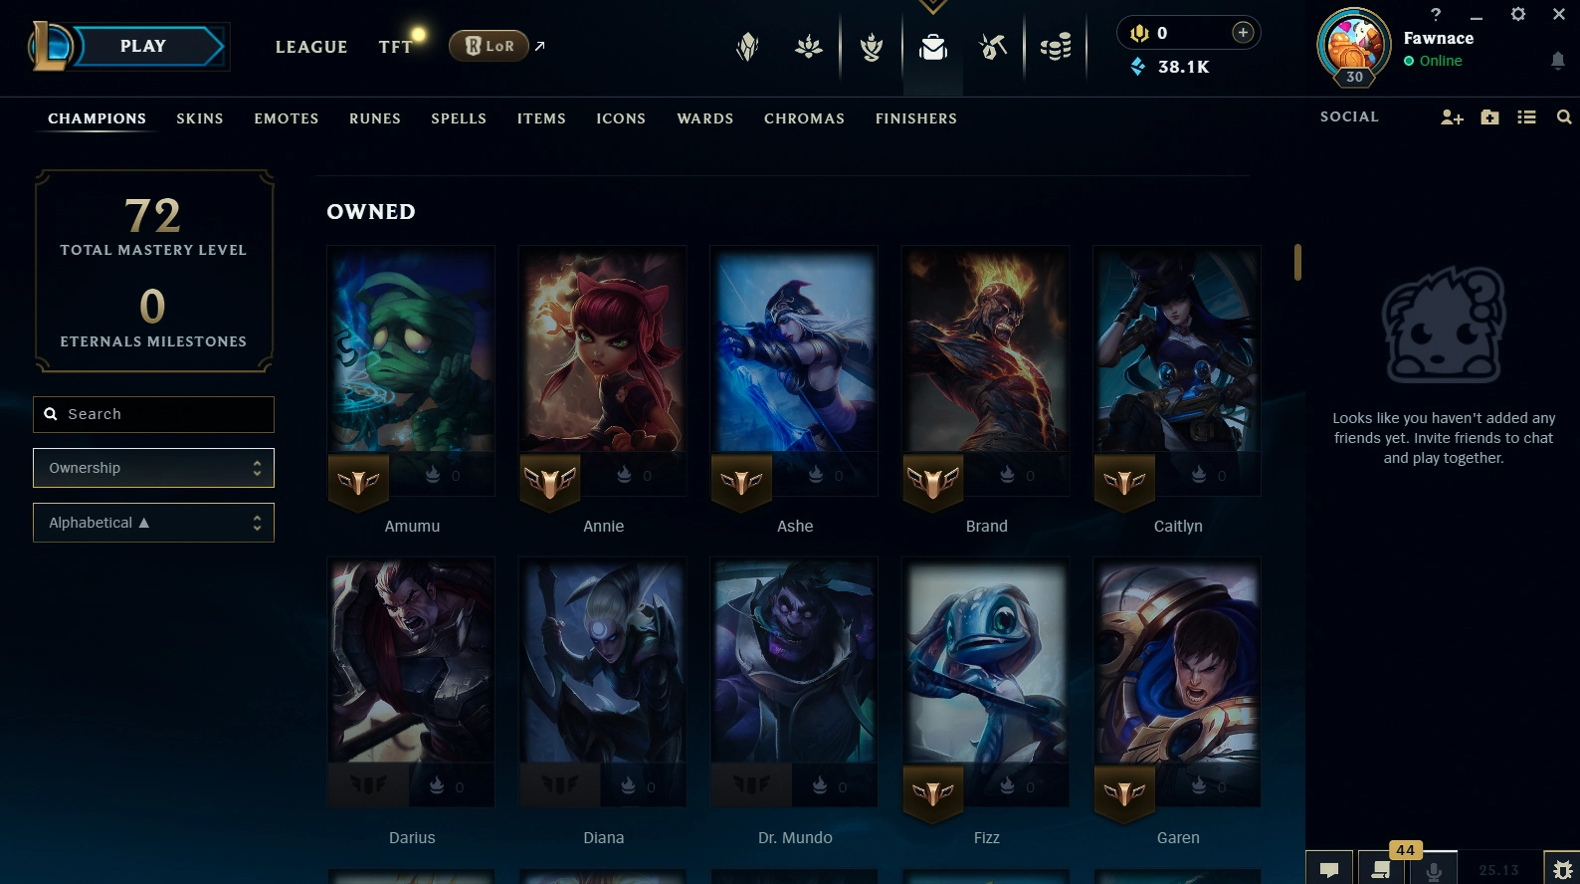Open the chat bubble icon
The image size is (1580, 884).
(1328, 869)
